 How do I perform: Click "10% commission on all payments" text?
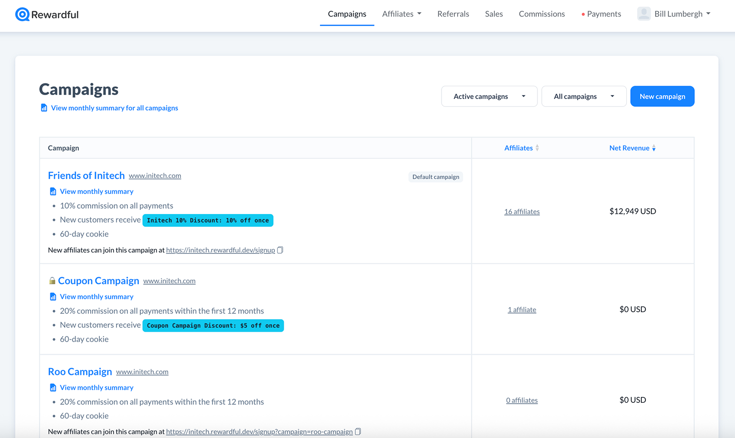117,206
